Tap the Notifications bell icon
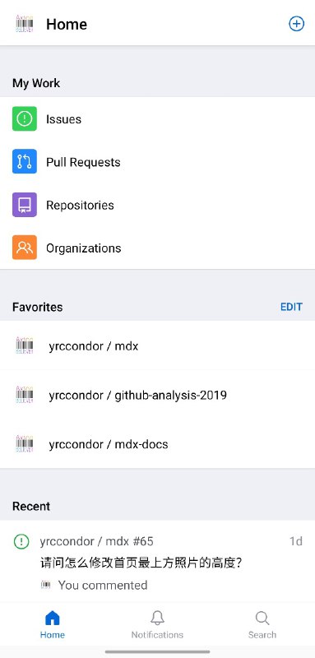This screenshot has height=658, width=315. (x=157, y=619)
